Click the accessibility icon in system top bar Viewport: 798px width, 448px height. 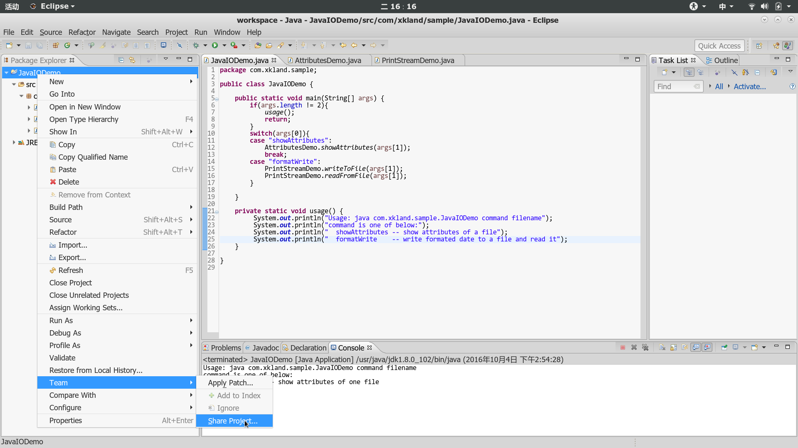click(x=694, y=6)
